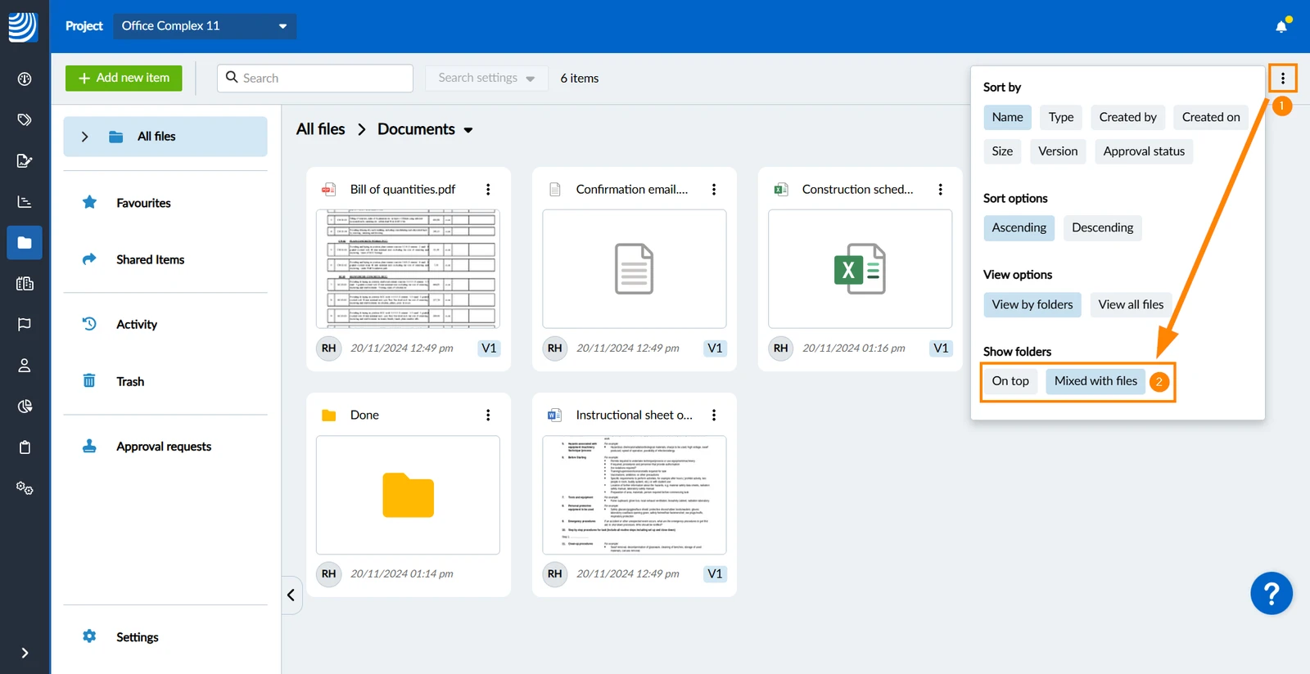The height and width of the screenshot is (674, 1310).
Task: Set Show folders to On top
Action: (1010, 381)
